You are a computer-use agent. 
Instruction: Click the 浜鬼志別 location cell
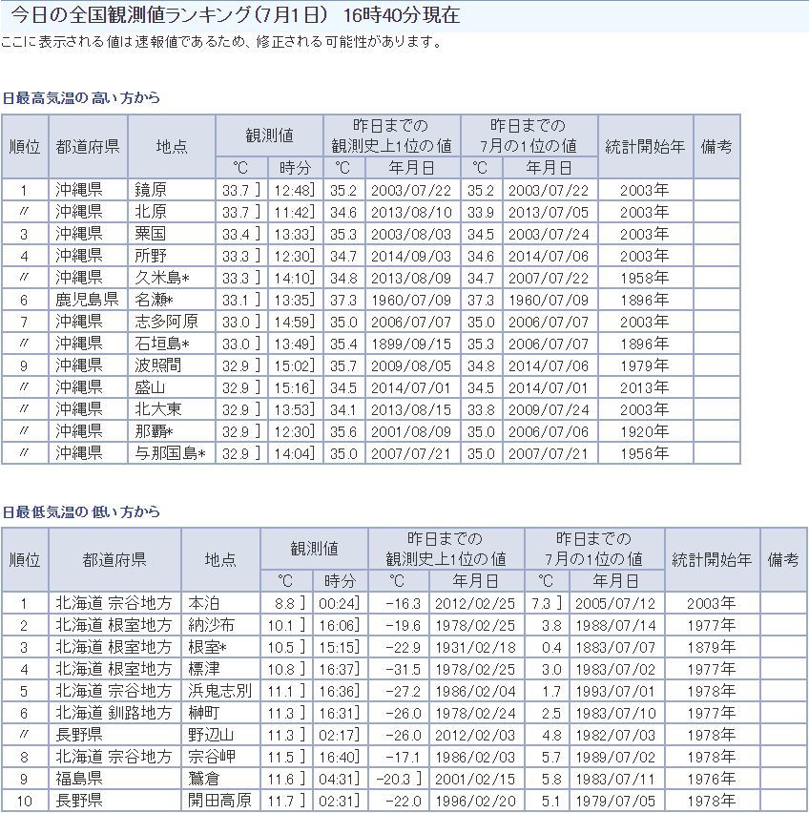[x=219, y=691]
